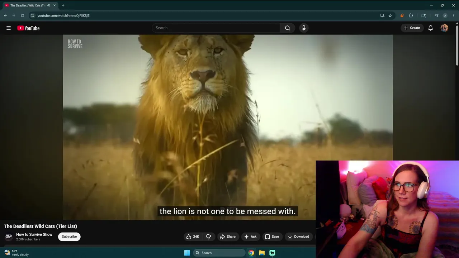The width and height of the screenshot is (459, 258).
Task: Share the video
Action: pyautogui.click(x=228, y=236)
